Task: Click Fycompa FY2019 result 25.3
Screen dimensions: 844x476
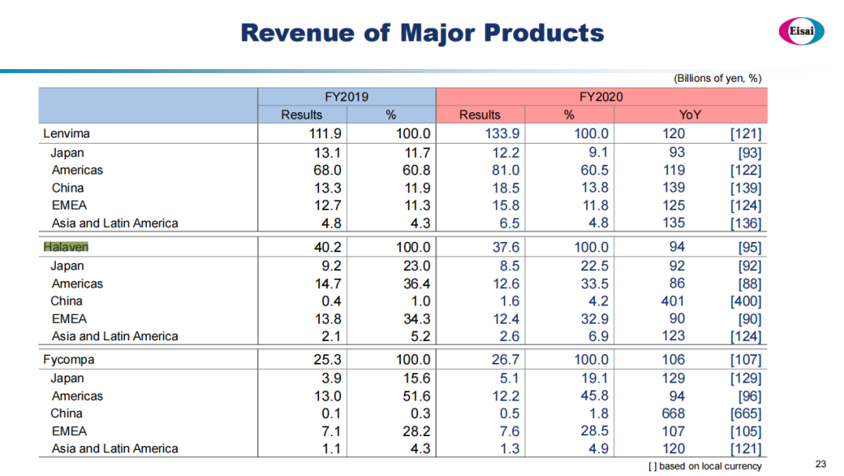Action: 327,360
